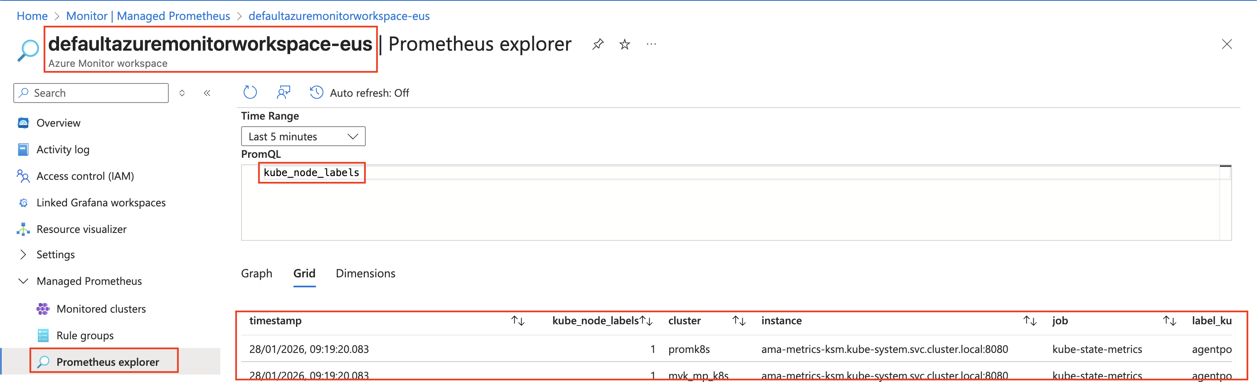Viewport: 1257px width, 382px height.
Task: Go to Home breadcrumb
Action: point(32,16)
